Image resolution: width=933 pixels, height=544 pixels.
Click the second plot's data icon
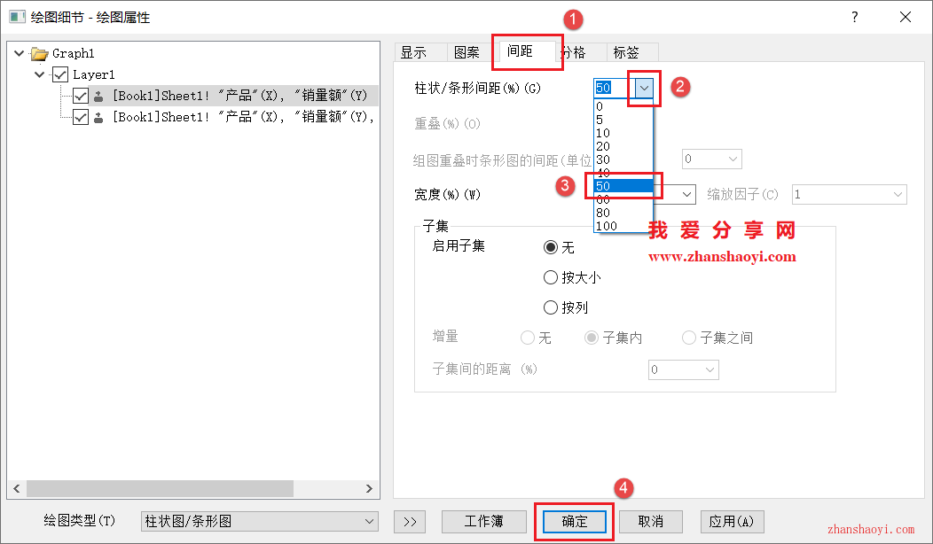click(98, 117)
